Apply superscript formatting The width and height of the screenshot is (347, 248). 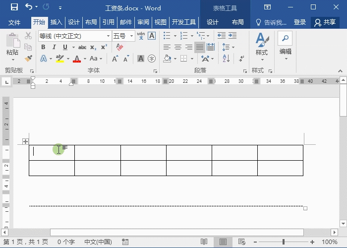(x=104, y=47)
